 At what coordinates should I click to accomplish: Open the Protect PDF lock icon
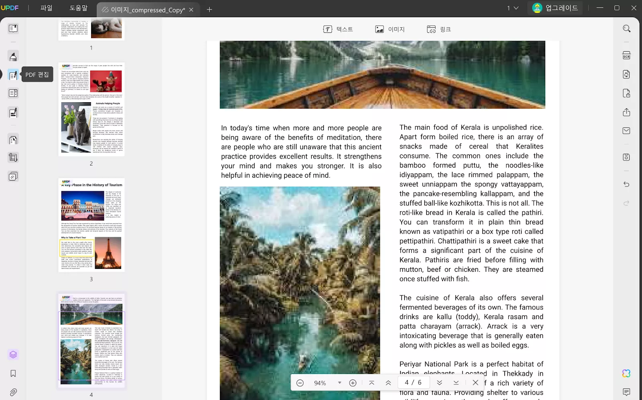click(626, 93)
